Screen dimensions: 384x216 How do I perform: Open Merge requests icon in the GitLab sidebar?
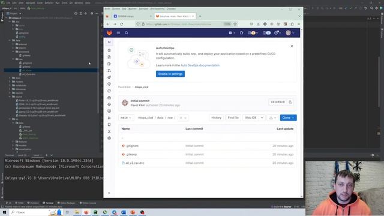click(109, 71)
